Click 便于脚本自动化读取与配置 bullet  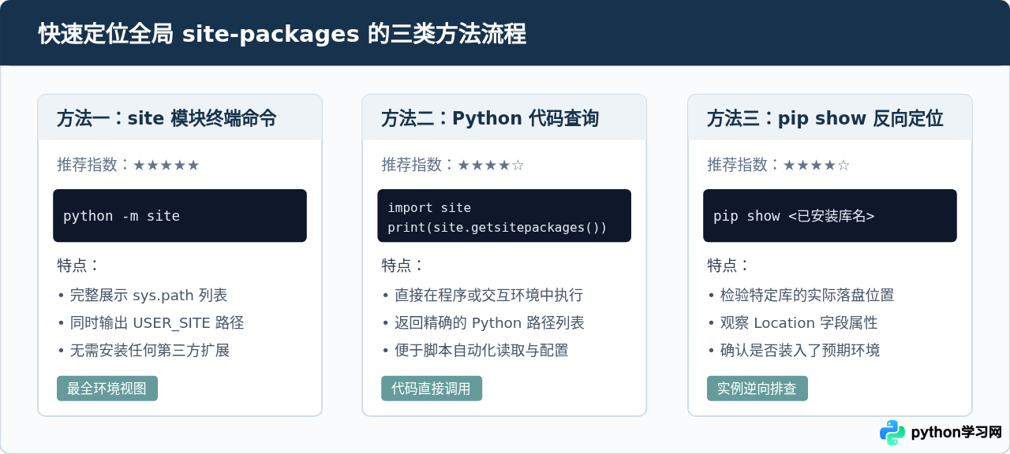click(476, 351)
